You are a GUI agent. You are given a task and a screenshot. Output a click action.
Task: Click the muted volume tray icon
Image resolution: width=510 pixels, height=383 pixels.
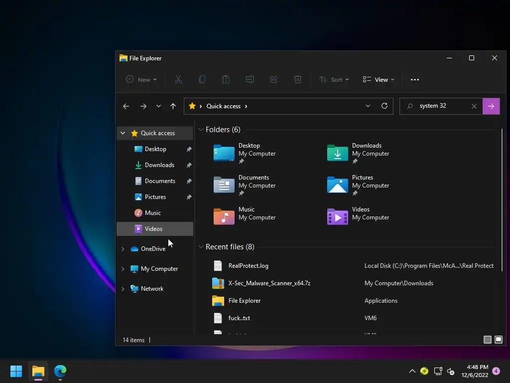(451, 371)
